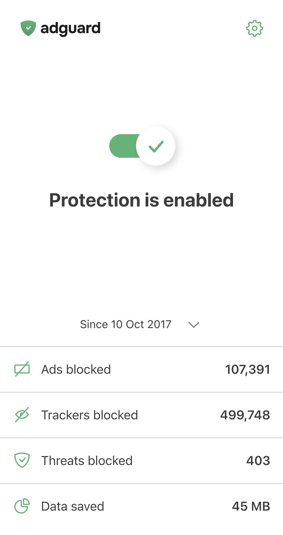Click the crossed-out screen Ads blocked icon
Viewport: 283px width, 535px height.
(x=22, y=369)
